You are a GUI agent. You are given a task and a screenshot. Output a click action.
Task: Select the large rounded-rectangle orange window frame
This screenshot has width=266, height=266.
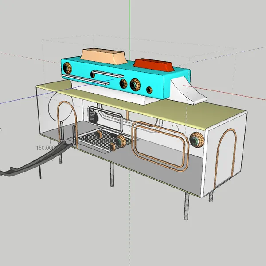pyautogui.click(x=160, y=147)
